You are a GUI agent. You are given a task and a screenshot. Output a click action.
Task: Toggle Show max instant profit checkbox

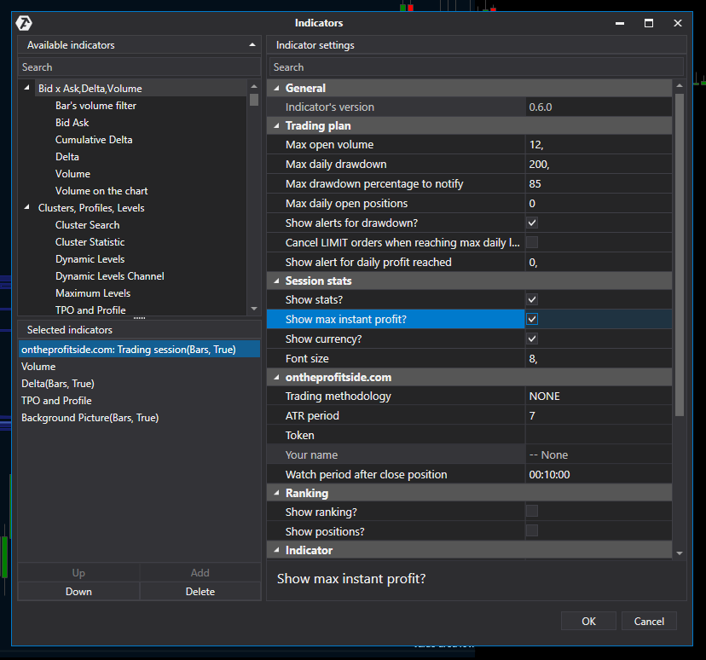tap(532, 319)
